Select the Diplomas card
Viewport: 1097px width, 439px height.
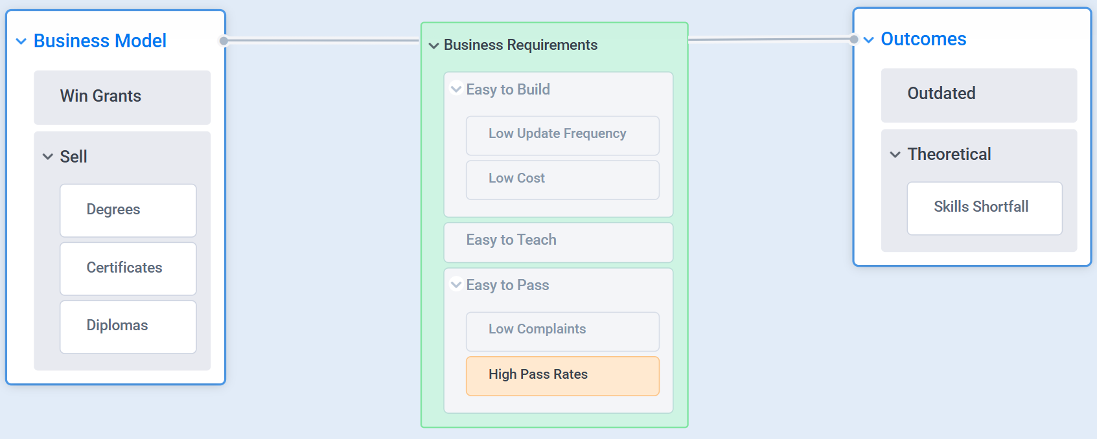point(128,326)
